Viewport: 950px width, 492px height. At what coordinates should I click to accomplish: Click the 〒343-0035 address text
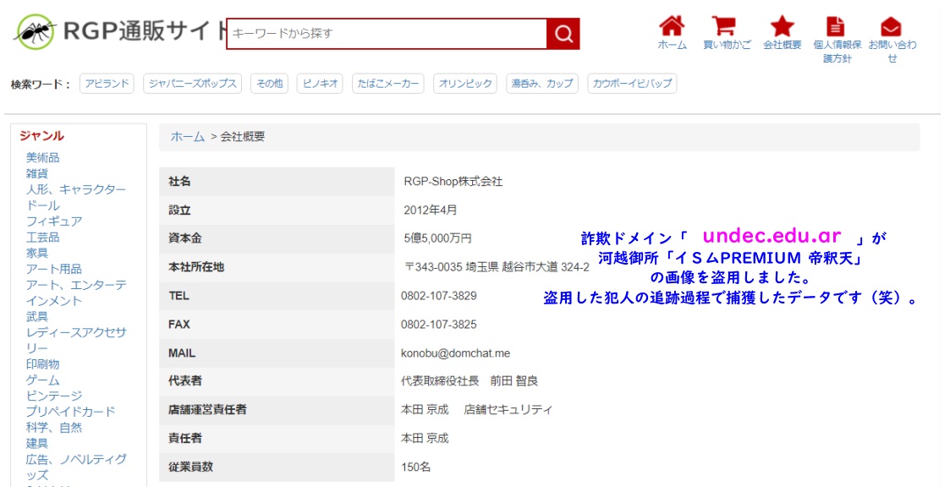coord(497,267)
